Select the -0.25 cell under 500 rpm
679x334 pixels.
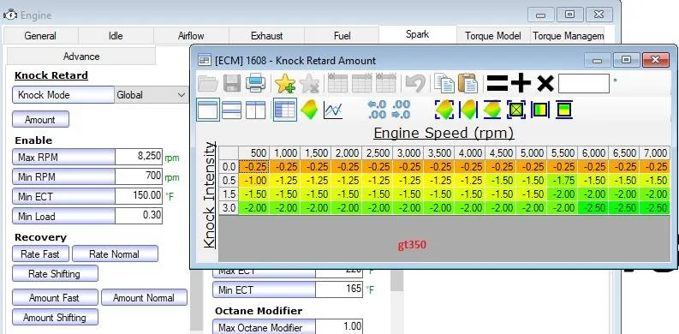tap(254, 167)
